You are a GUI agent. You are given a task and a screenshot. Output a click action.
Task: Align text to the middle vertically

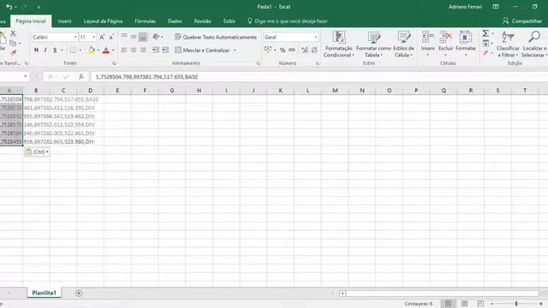pyautogui.click(x=134, y=37)
